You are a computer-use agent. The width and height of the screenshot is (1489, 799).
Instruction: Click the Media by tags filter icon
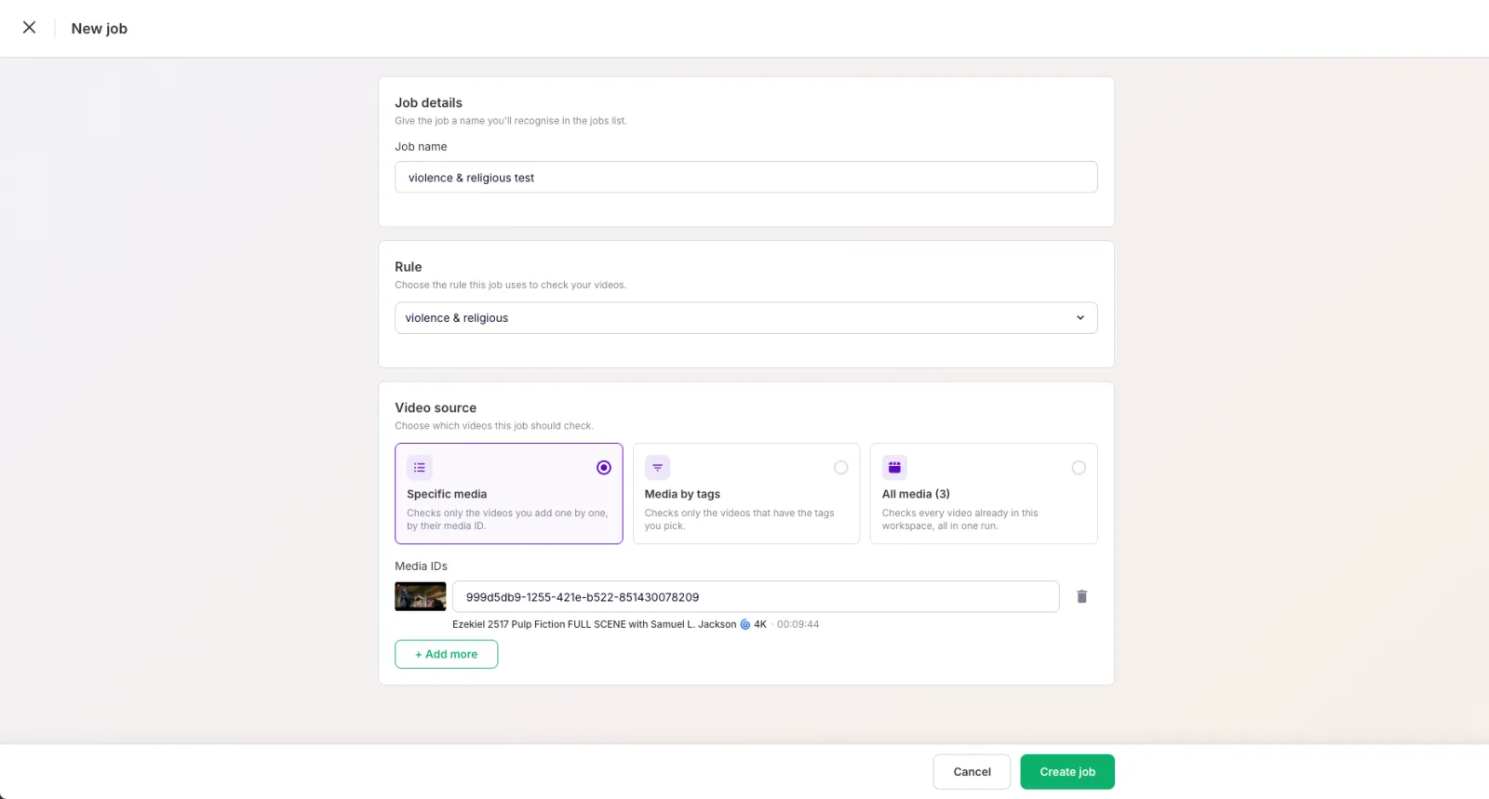(x=657, y=468)
